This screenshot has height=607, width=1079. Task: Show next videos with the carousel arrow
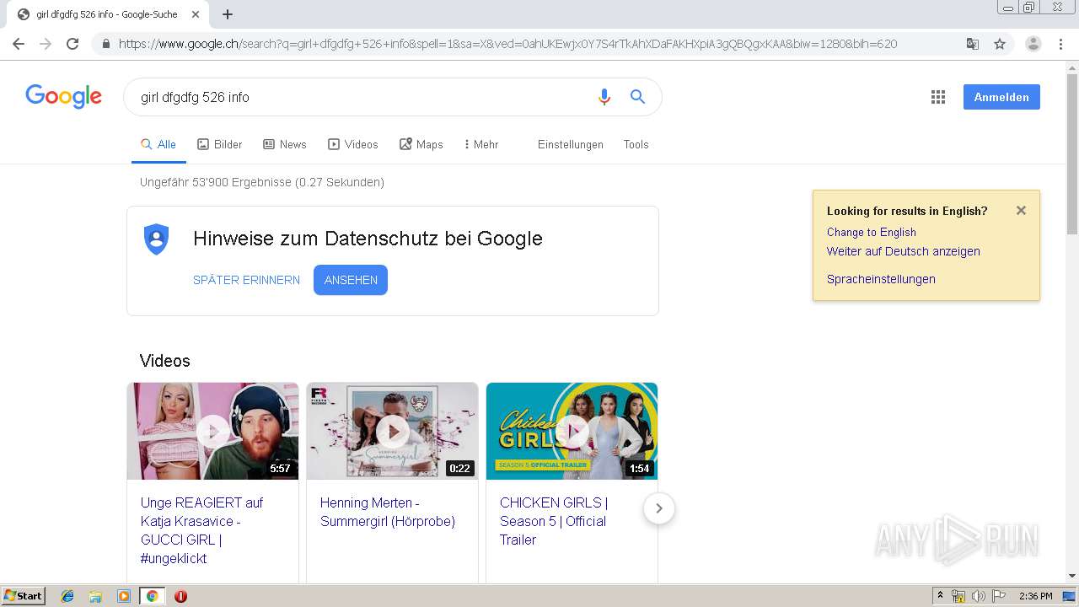point(659,508)
